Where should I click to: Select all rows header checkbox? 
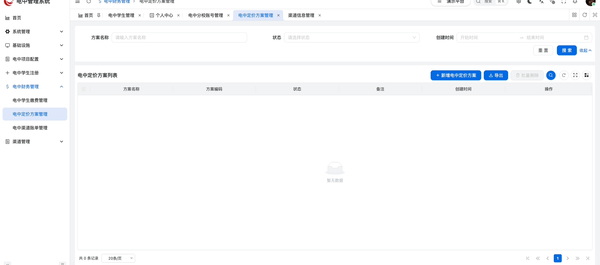(x=84, y=89)
